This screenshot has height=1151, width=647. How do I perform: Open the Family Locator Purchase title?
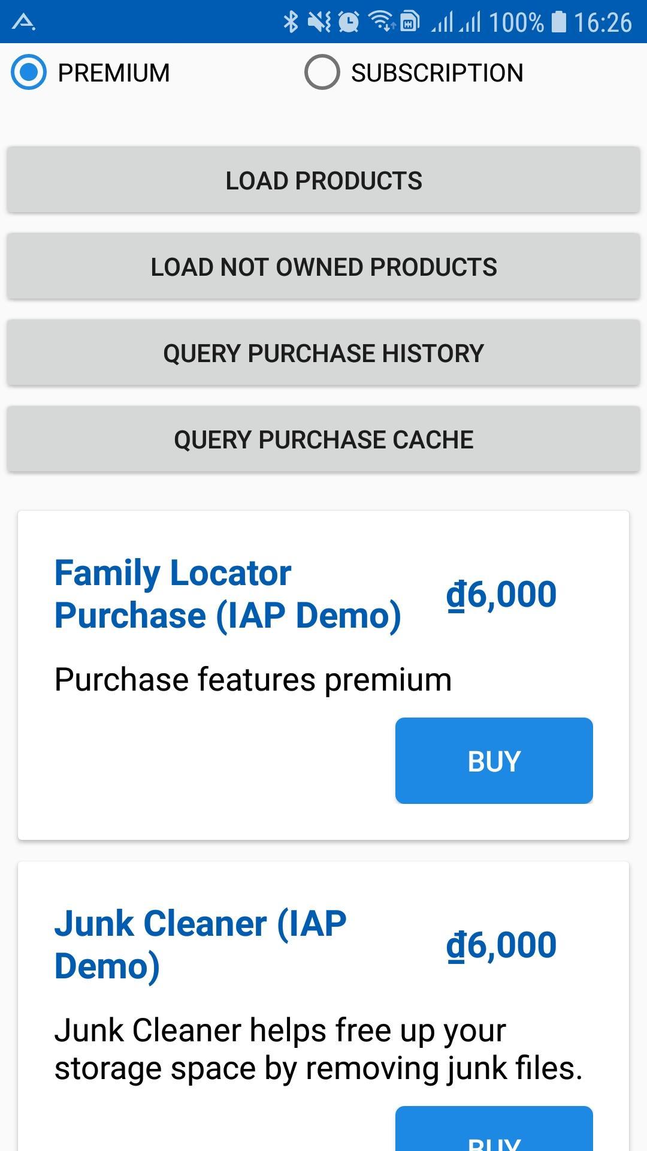click(228, 594)
